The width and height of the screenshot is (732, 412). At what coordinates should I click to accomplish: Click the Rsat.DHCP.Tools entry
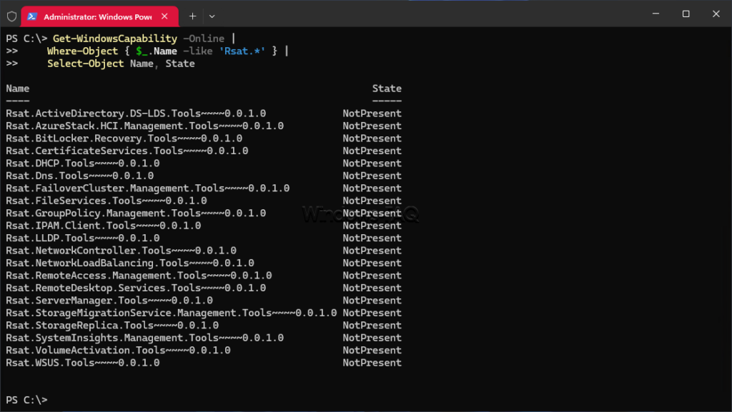coord(83,163)
